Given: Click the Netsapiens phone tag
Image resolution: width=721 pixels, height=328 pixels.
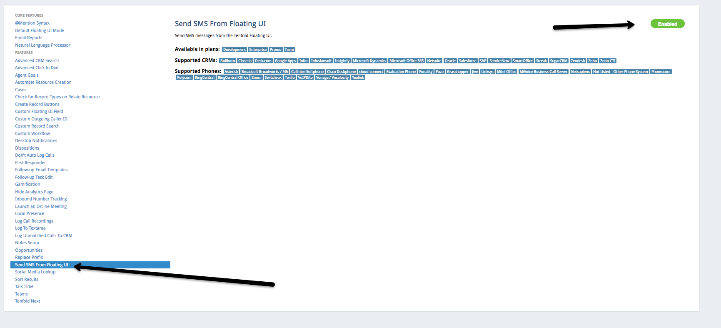Looking at the screenshot, I should pyautogui.click(x=580, y=72).
